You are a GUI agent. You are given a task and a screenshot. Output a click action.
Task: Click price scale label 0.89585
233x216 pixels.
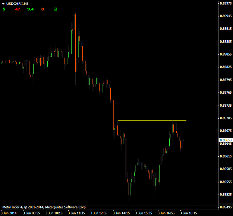click(226, 169)
